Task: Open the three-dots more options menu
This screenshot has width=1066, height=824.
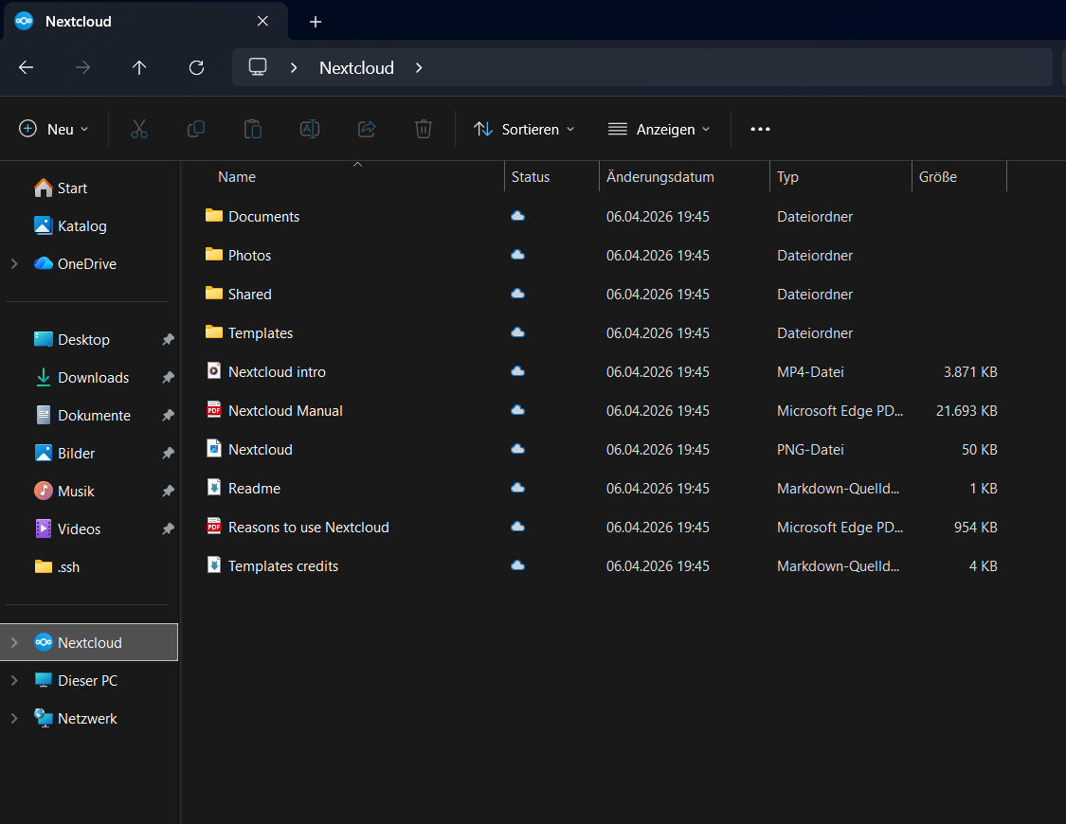Action: click(760, 129)
